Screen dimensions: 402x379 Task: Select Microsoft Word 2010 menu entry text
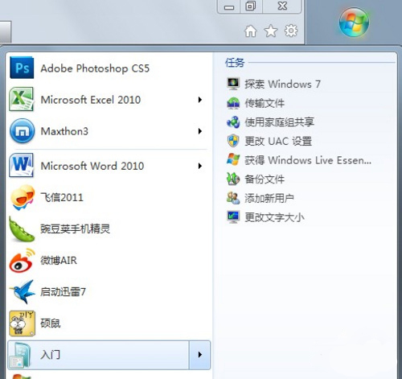[x=92, y=166]
